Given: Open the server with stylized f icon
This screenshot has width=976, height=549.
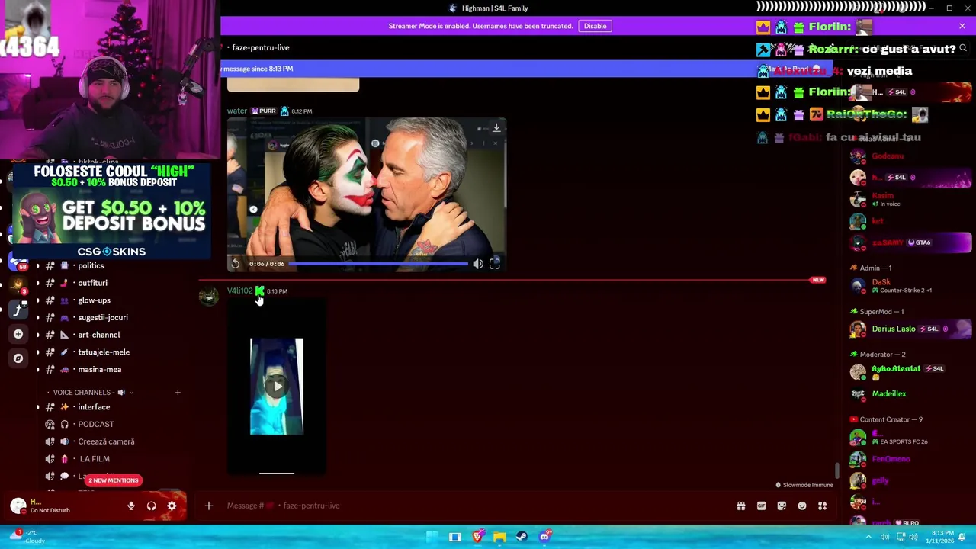Looking at the screenshot, I should pos(18,310).
